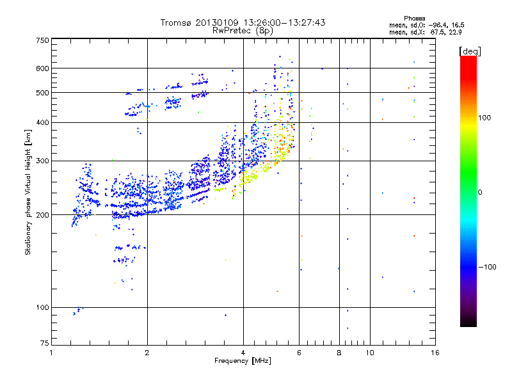Click the "10" frequency axis label

(370, 353)
